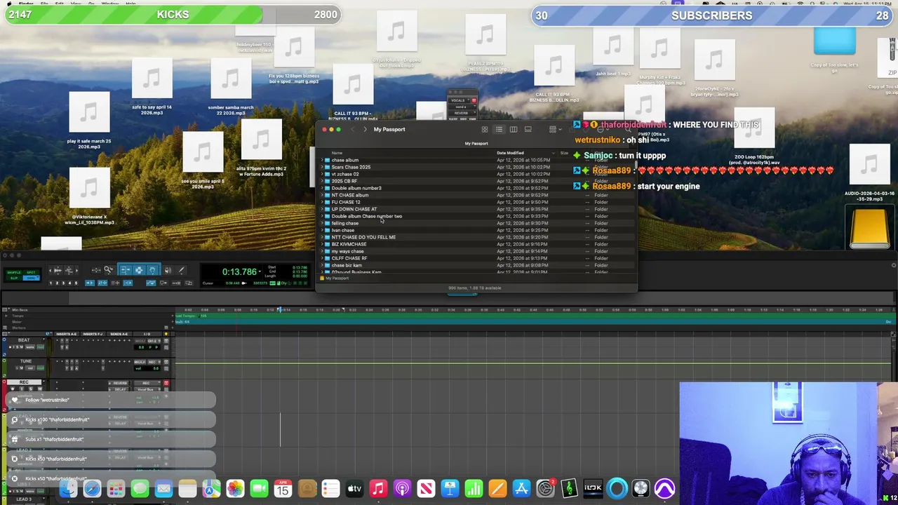Switch Finder to column view
Image resolution: width=898 pixels, height=505 pixels.
[x=514, y=129]
